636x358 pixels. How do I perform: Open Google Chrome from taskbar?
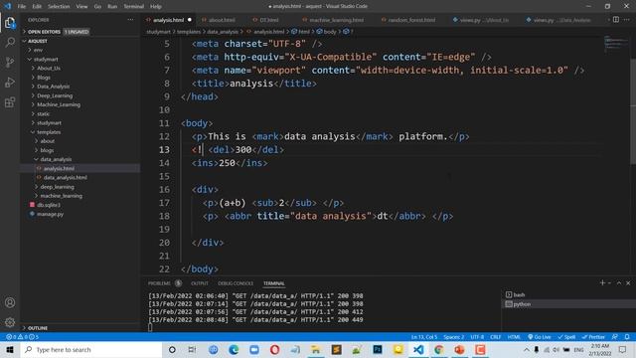click(438, 349)
